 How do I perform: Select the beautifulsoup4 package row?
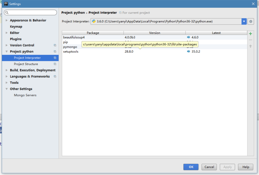coord(155,37)
